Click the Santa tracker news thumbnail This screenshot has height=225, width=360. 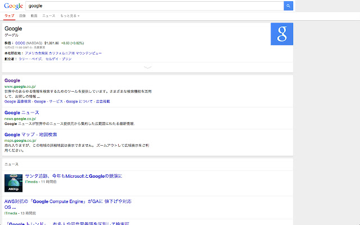pyautogui.click(x=13, y=183)
